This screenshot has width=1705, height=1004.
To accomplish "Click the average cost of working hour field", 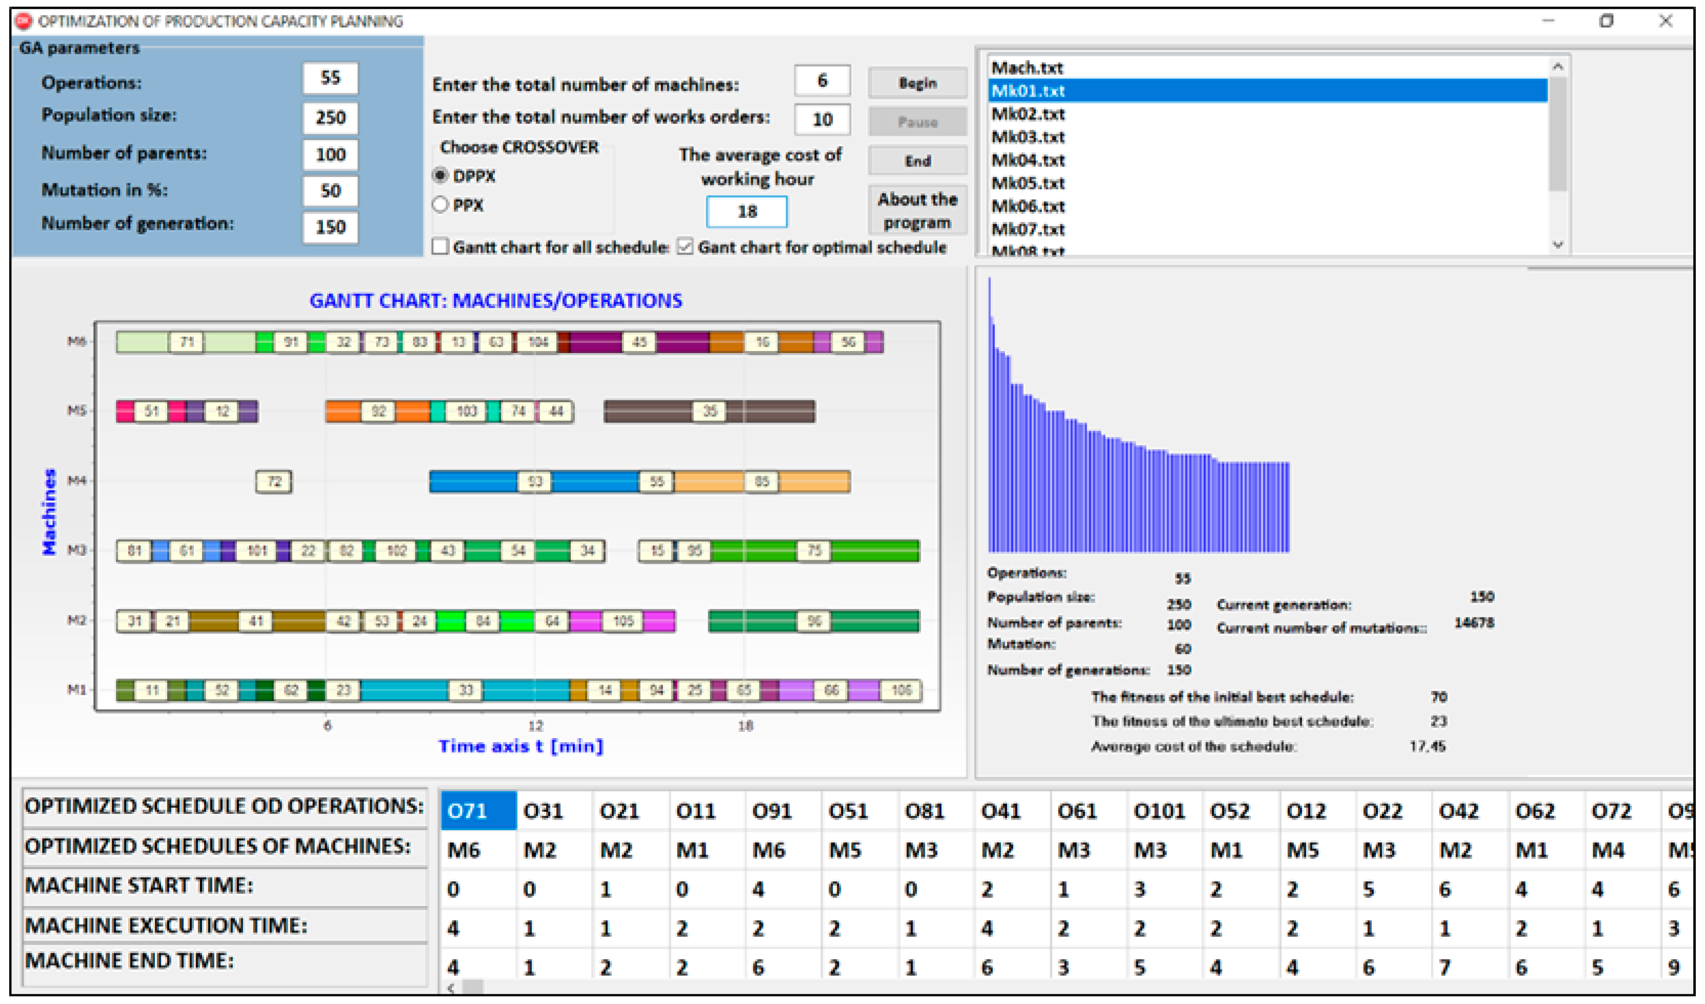I will [x=747, y=212].
